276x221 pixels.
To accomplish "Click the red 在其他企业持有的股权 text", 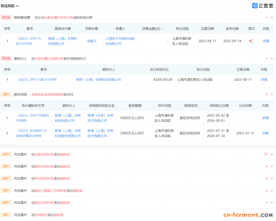I will (x=47, y=94).
